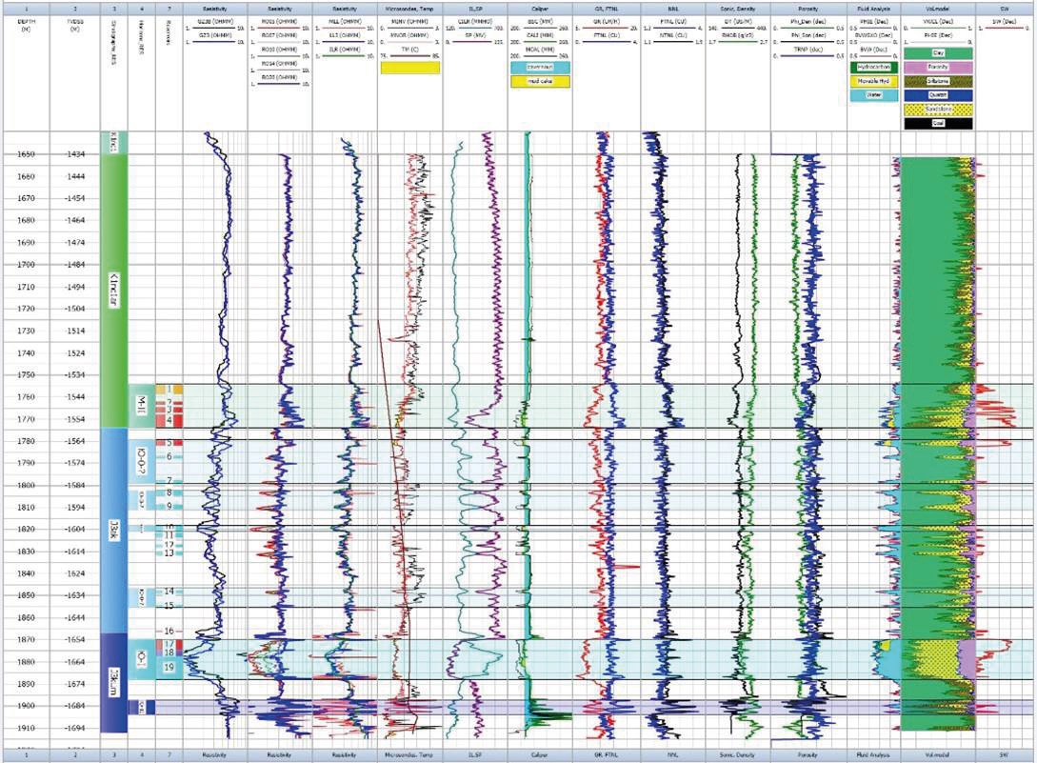The width and height of the screenshot is (1037, 763).
Task: Select reservoir interval 14 label
Action: coord(170,591)
